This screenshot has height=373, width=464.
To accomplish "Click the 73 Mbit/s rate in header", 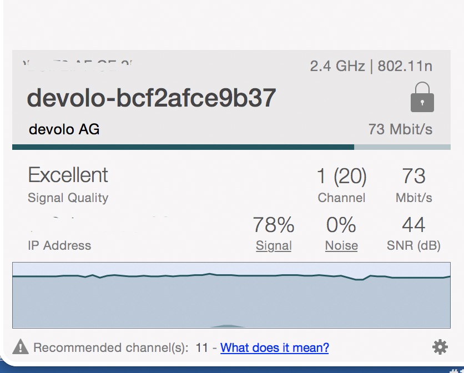I will pyautogui.click(x=400, y=129).
